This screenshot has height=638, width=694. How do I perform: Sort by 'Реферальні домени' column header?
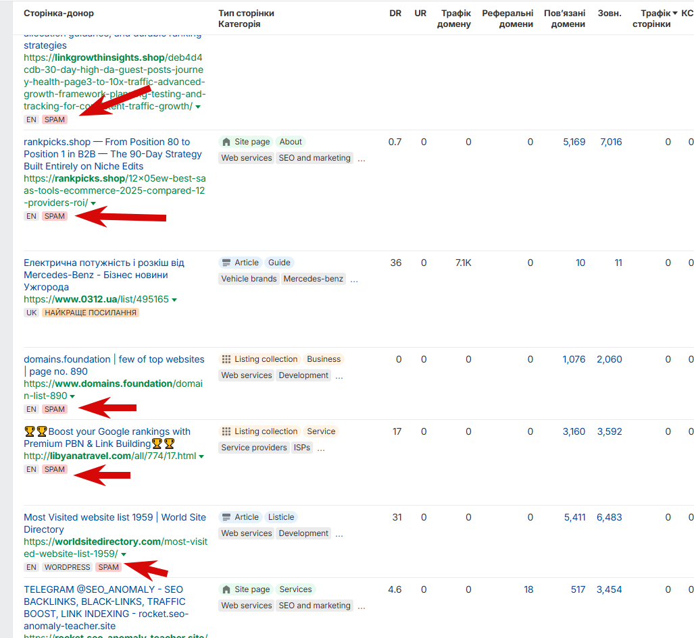click(507, 19)
